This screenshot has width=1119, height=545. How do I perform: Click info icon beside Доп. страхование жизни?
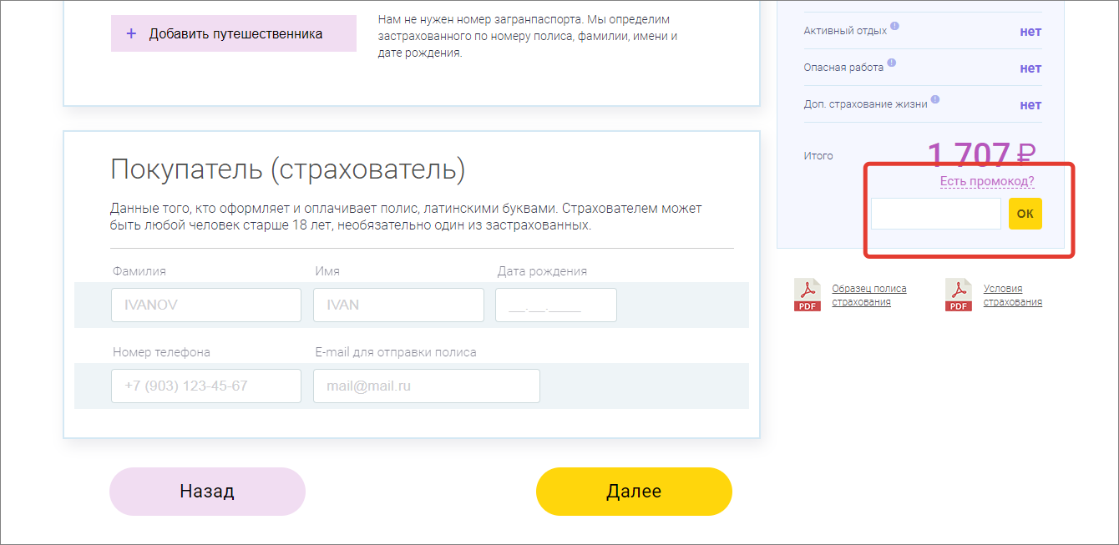click(934, 99)
